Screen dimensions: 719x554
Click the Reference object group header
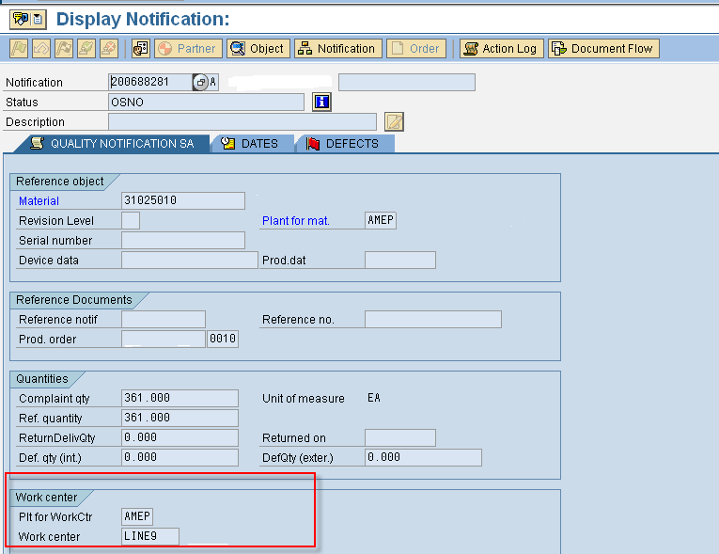tap(59, 182)
